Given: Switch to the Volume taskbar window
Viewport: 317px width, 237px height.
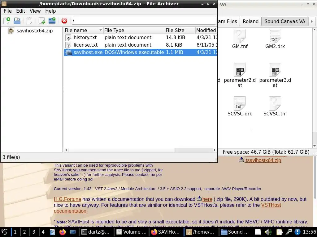Looking at the screenshot, I should (132, 232).
